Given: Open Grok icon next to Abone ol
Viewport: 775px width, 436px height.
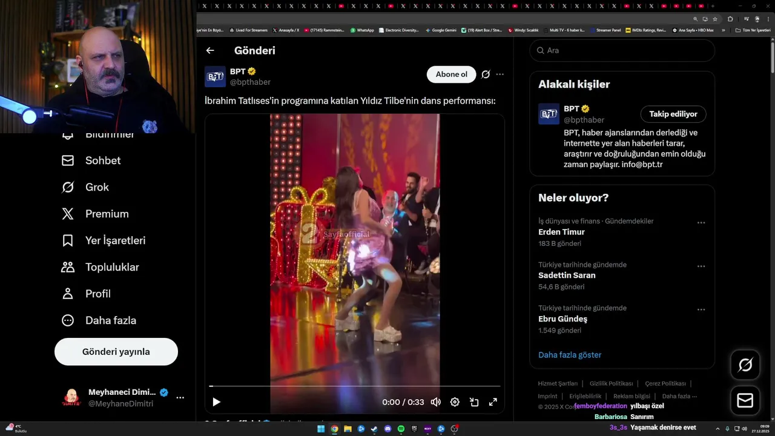Looking at the screenshot, I should (x=486, y=74).
